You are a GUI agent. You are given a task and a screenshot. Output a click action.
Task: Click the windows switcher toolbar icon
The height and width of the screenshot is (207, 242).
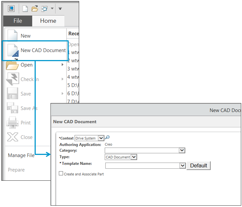pos(44,9)
